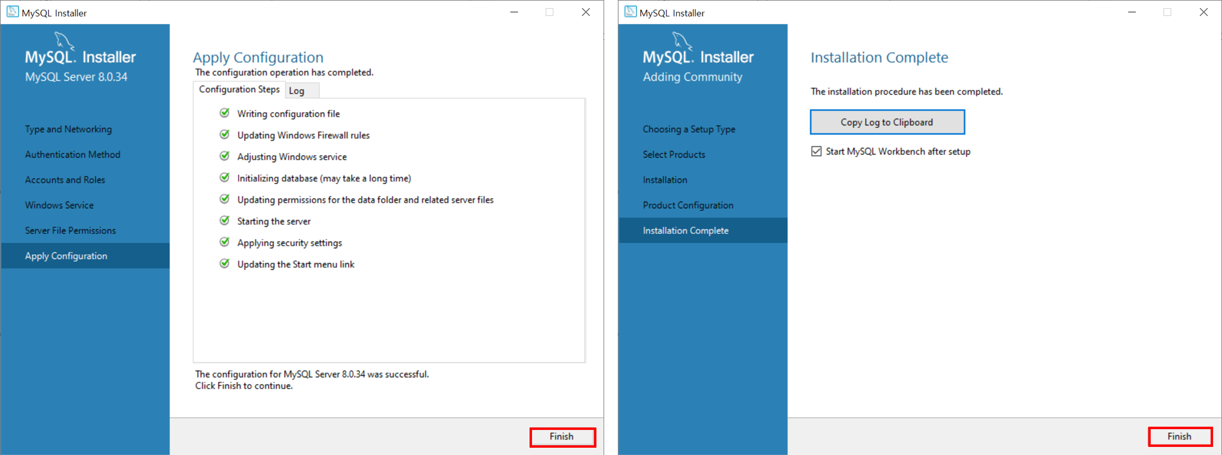
Task: Select Installation Complete sidebar item
Action: point(703,231)
